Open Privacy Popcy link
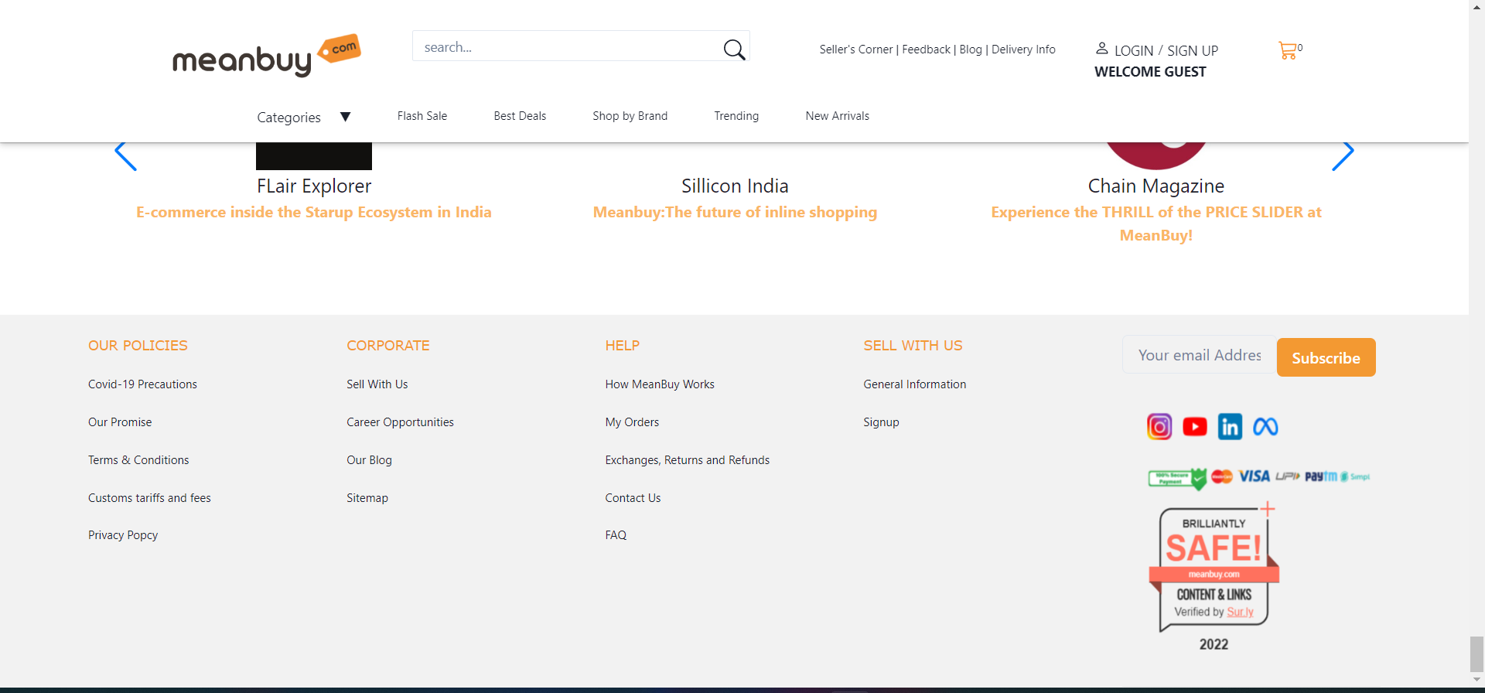Image resolution: width=1485 pixels, height=693 pixels. [x=123, y=535]
